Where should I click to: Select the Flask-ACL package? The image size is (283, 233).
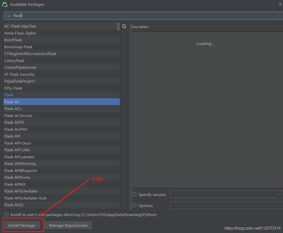click(62, 108)
